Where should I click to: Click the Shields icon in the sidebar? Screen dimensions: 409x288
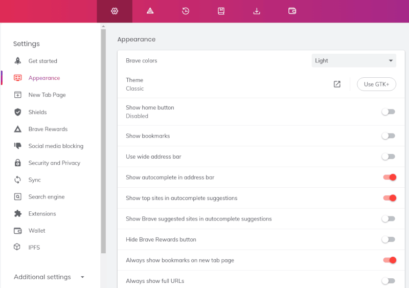point(18,112)
